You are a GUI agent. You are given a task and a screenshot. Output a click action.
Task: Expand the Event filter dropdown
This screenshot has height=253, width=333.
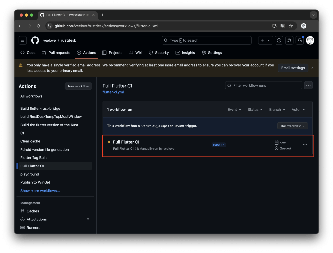(x=234, y=110)
